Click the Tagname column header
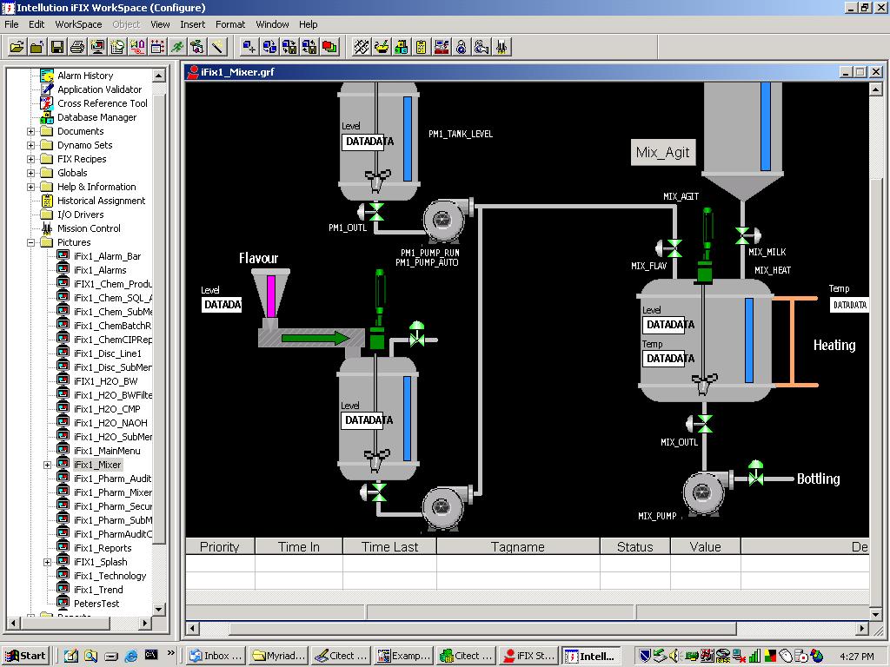The image size is (890, 667). [x=518, y=547]
